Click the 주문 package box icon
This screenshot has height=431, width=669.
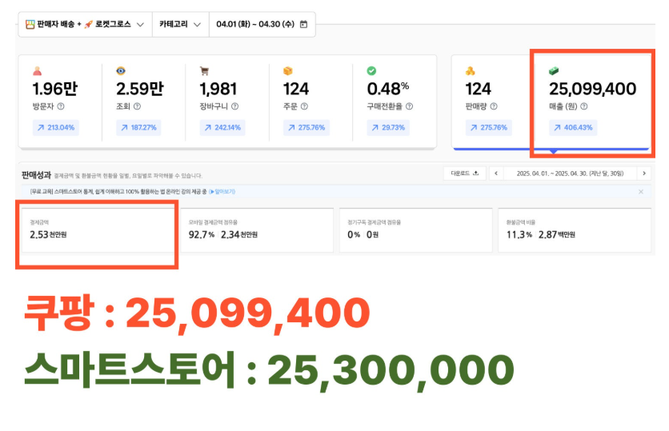tap(288, 70)
